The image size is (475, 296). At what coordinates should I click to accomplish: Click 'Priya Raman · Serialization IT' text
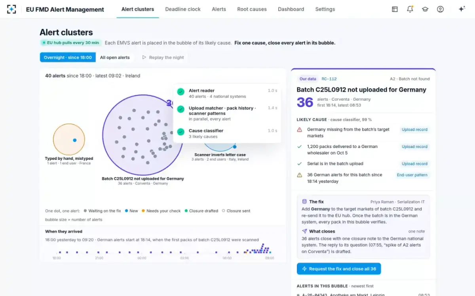(397, 202)
